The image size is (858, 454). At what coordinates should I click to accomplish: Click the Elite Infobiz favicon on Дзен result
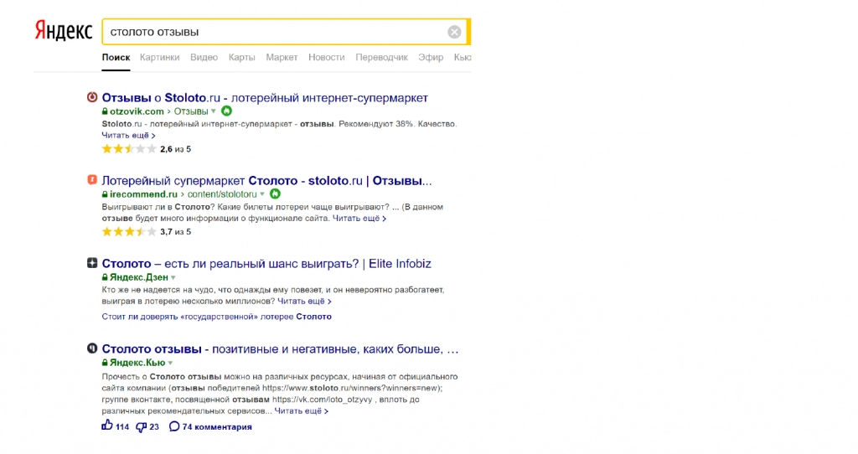92,263
